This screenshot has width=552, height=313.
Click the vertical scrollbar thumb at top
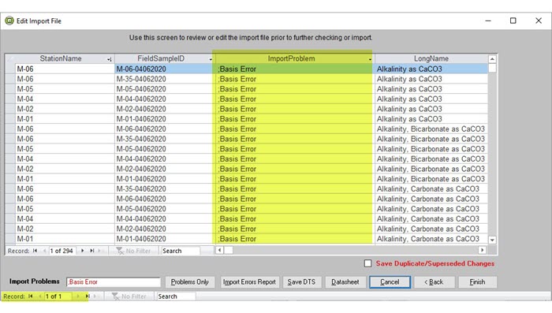492,68
